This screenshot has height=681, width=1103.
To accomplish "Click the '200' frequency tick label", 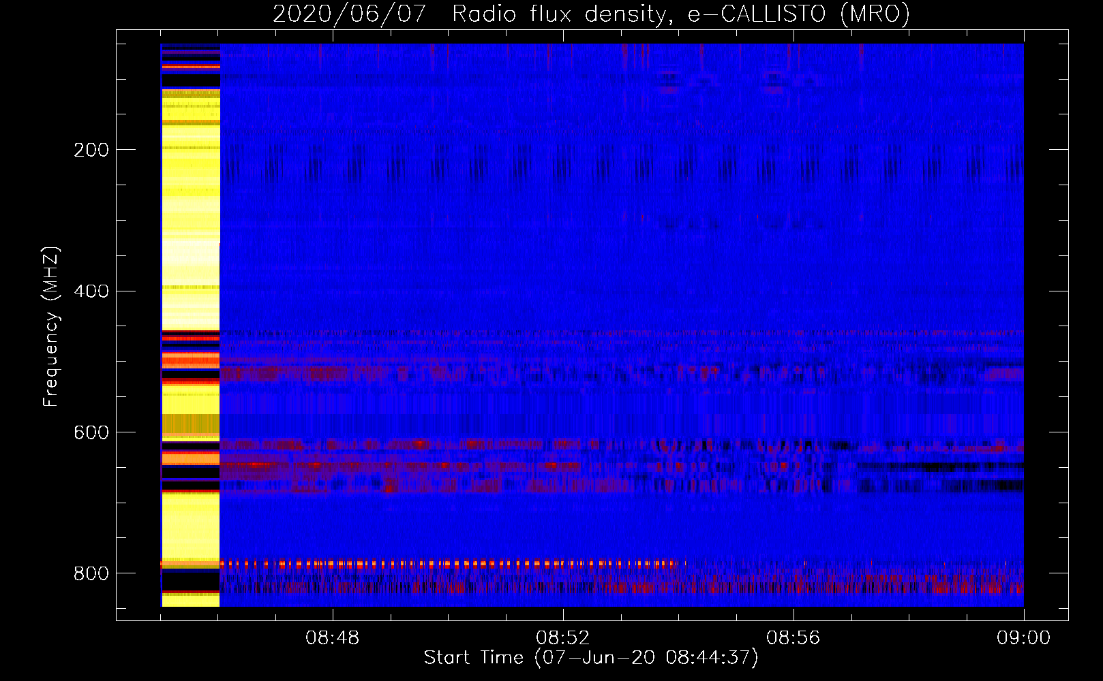I will tap(91, 151).
